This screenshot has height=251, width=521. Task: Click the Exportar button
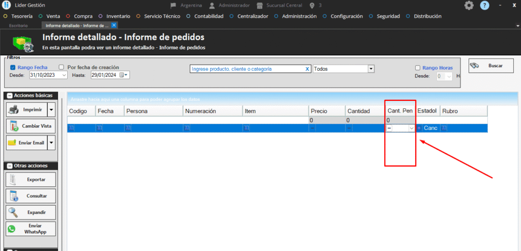[31, 179]
